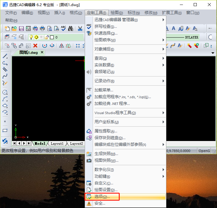Select the Spline curve tool
217x208 pixels.
(x=5, y=76)
